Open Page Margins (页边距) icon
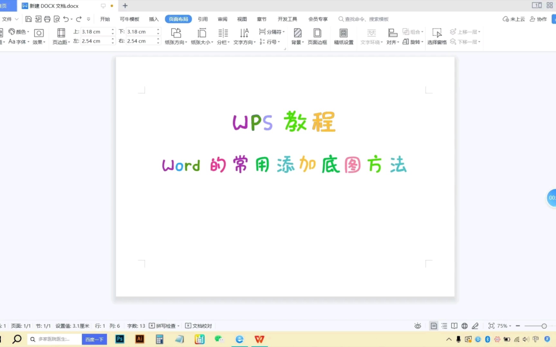556x347 pixels. (61, 36)
